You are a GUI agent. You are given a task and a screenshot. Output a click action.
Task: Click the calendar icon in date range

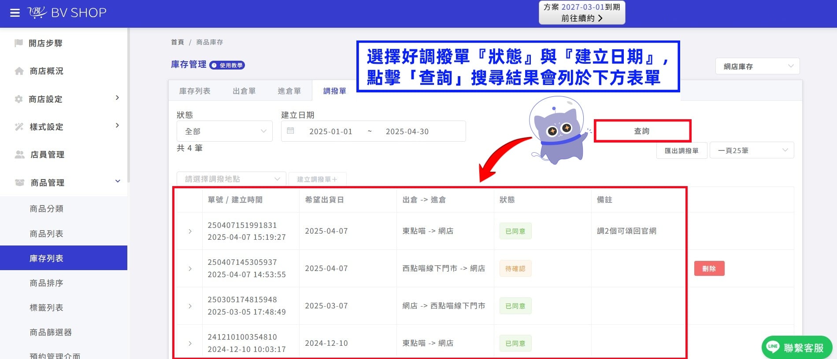pyautogui.click(x=290, y=131)
